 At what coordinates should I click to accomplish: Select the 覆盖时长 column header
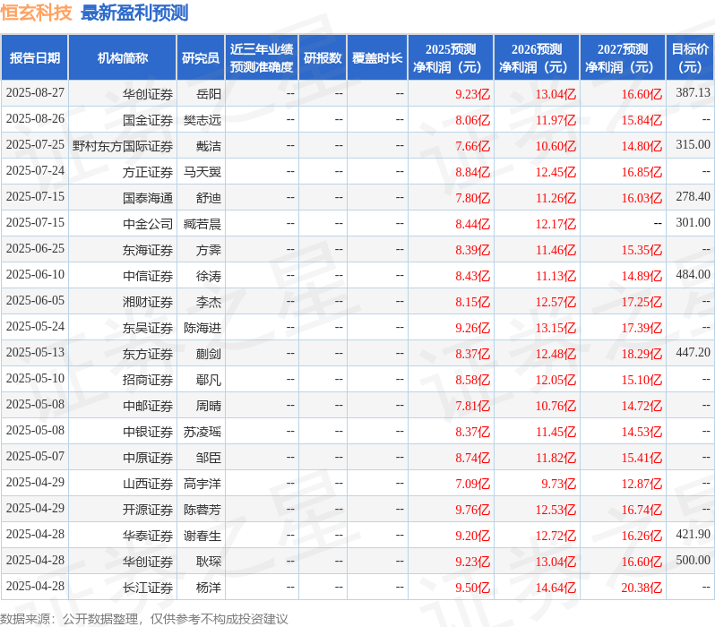377,57
